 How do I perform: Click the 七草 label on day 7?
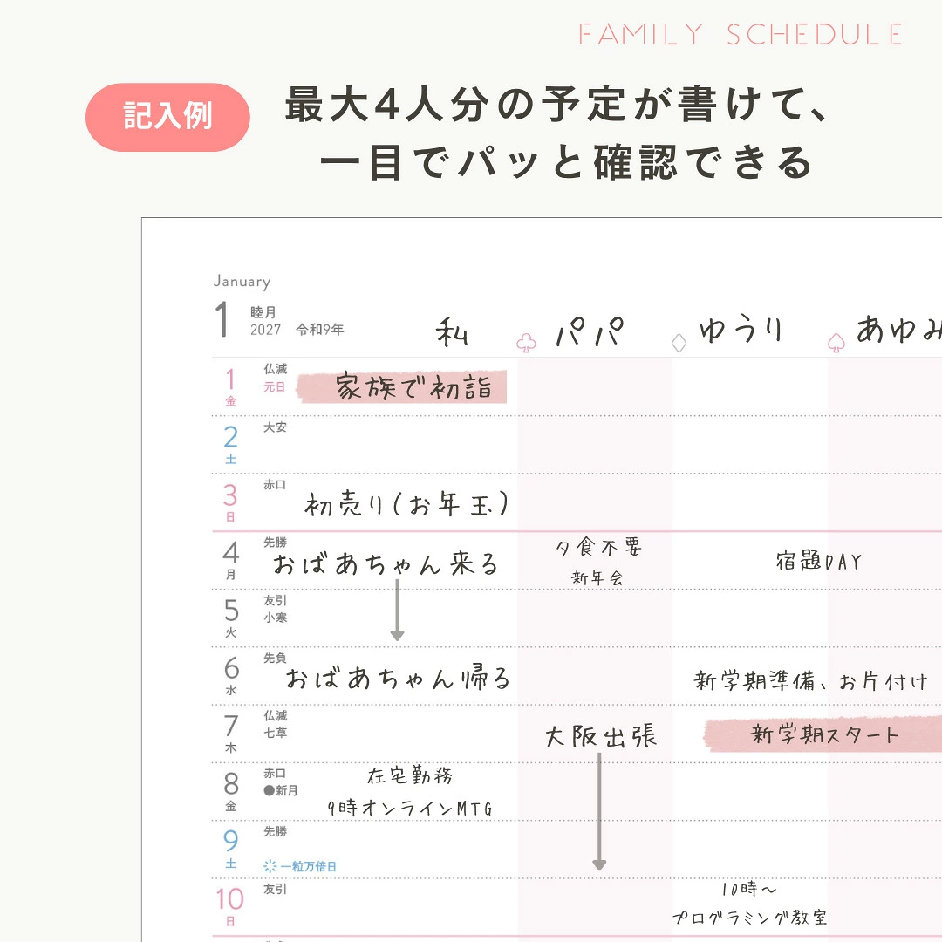(x=276, y=733)
